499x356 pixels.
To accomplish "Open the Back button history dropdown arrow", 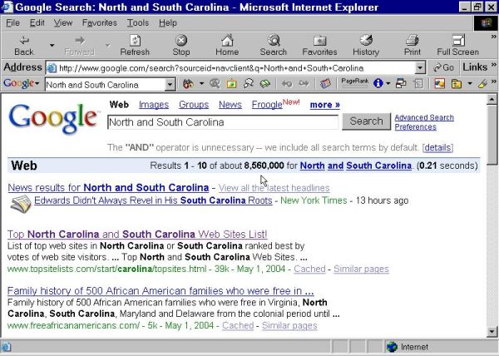I will pyautogui.click(x=52, y=46).
